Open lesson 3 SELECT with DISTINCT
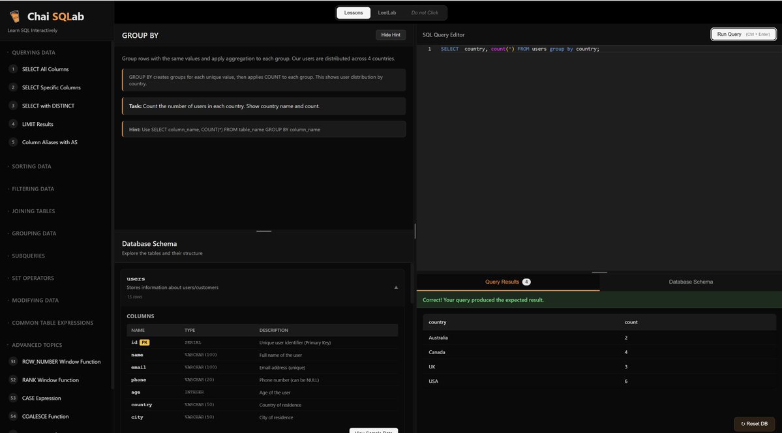This screenshot has height=433, width=782. click(x=48, y=106)
